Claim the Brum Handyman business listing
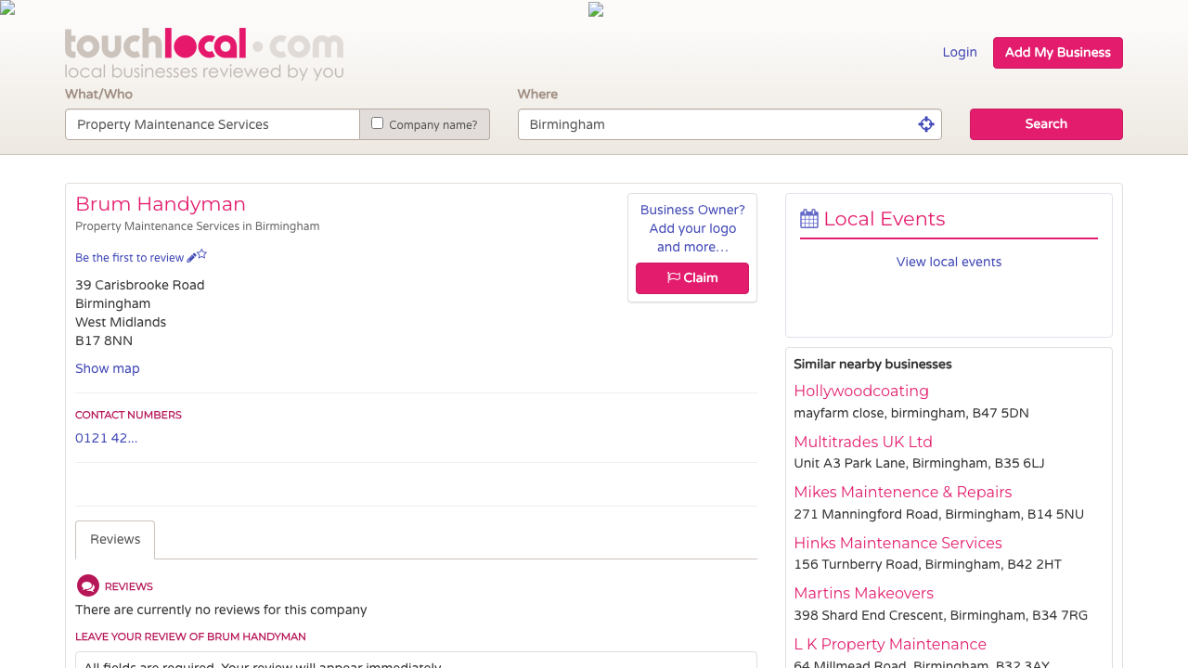 [x=691, y=277]
